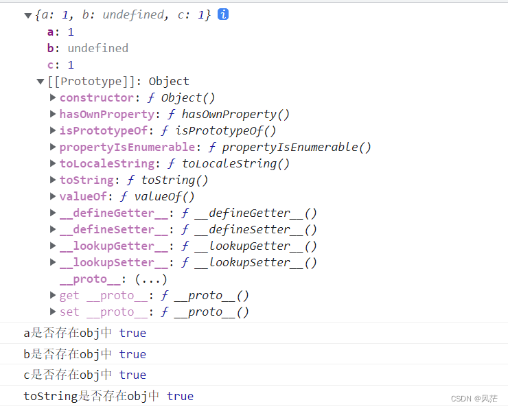This screenshot has width=508, height=409.
Task: Click the log line 'toString是否存在obj中 true'
Action: coord(108,396)
